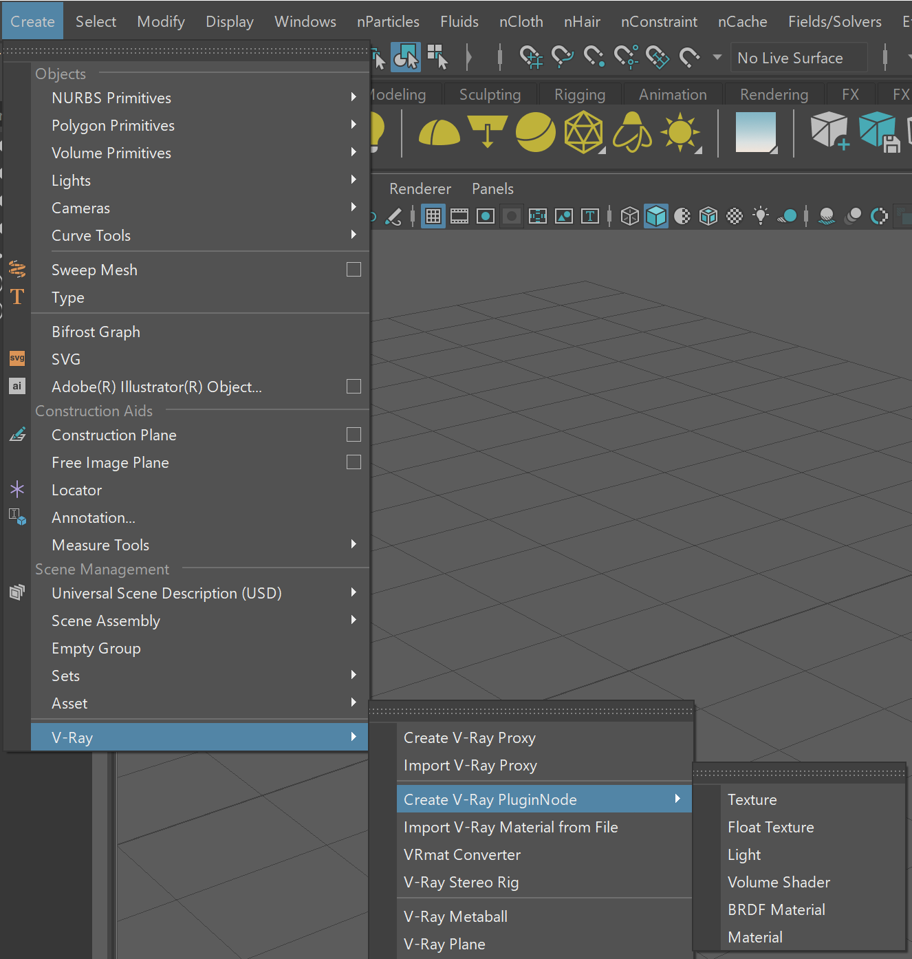This screenshot has width=912, height=959.
Task: Toggle the film gate display
Action: pyautogui.click(x=459, y=217)
